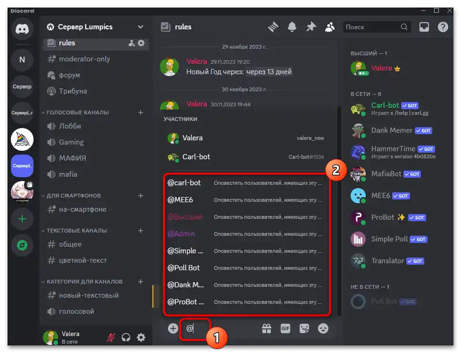Open на-смартфоне text channel
Viewport: 461px width, 353px height.
[x=96, y=209]
